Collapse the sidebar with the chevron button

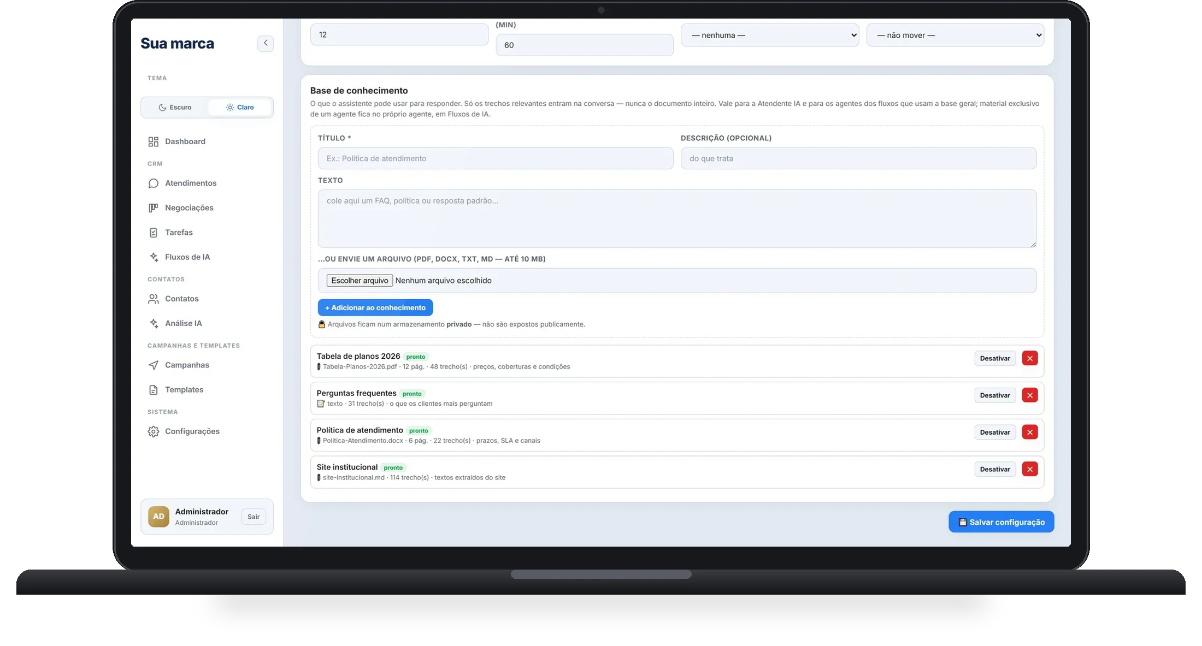coord(266,43)
